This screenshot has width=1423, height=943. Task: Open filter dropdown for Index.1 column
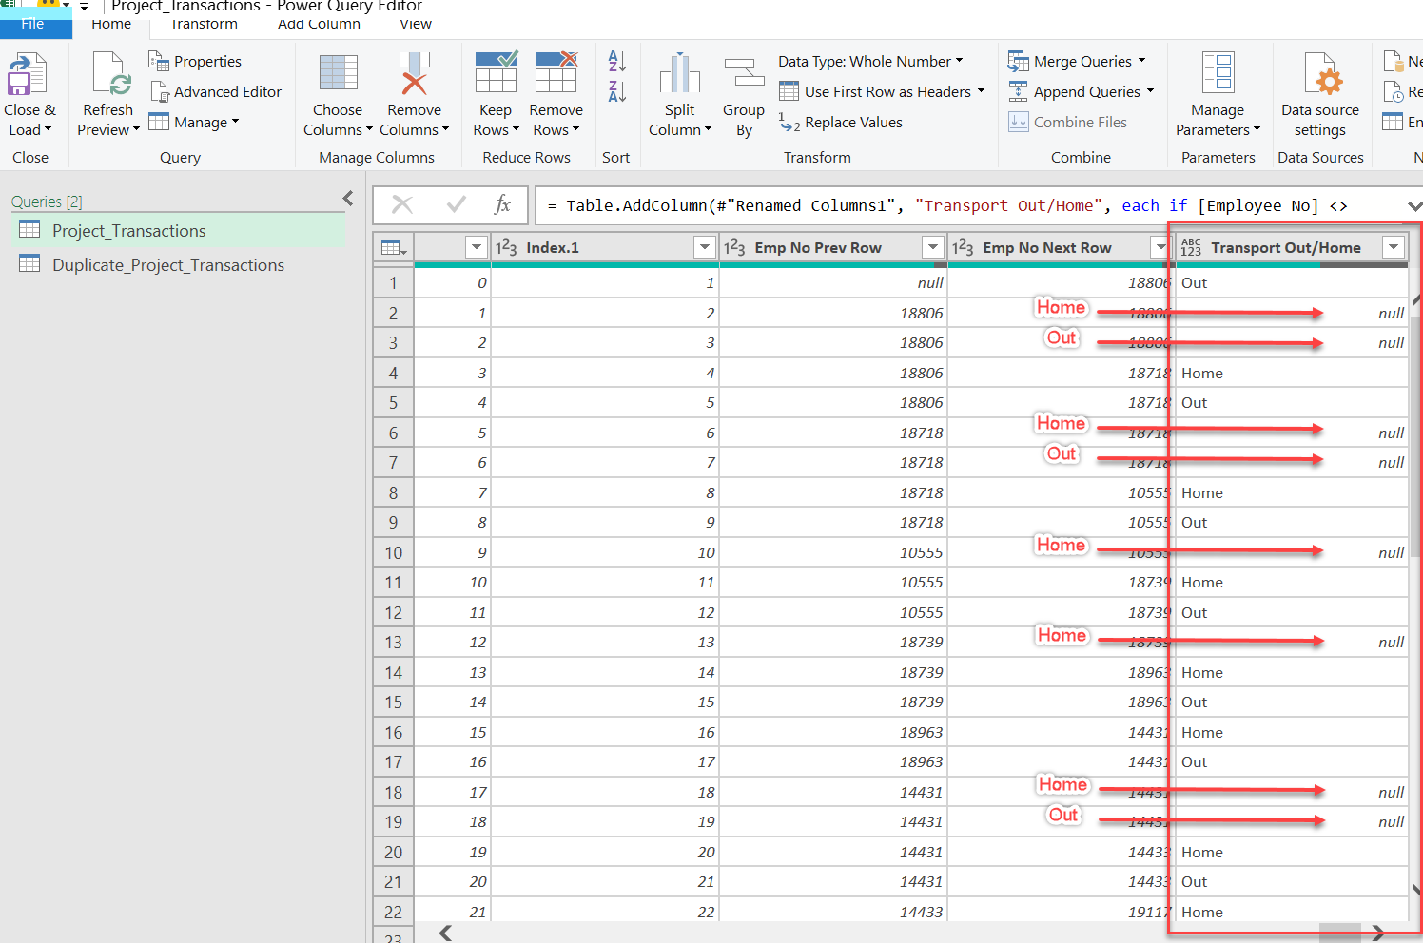point(704,248)
